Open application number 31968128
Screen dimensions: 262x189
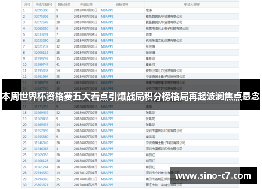[x=41, y=161]
